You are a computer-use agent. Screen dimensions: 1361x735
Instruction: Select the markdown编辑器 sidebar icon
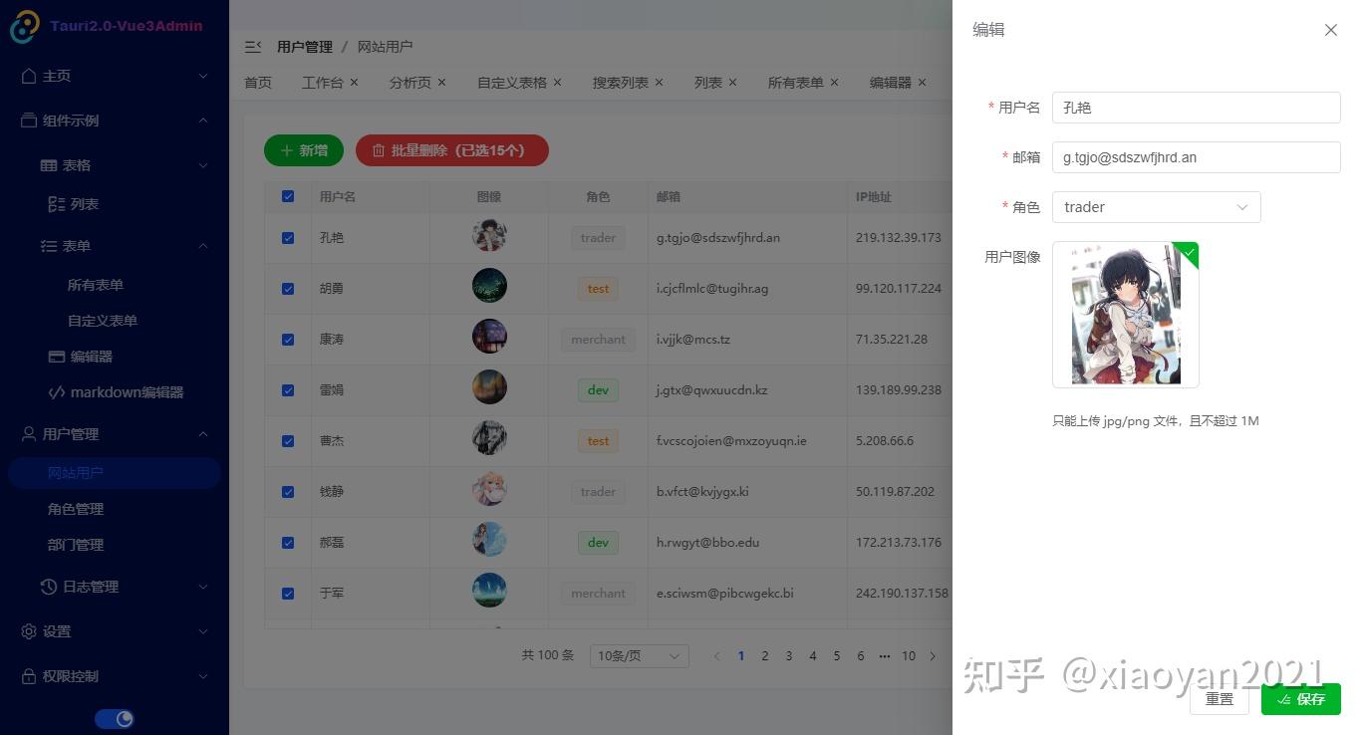[57, 391]
